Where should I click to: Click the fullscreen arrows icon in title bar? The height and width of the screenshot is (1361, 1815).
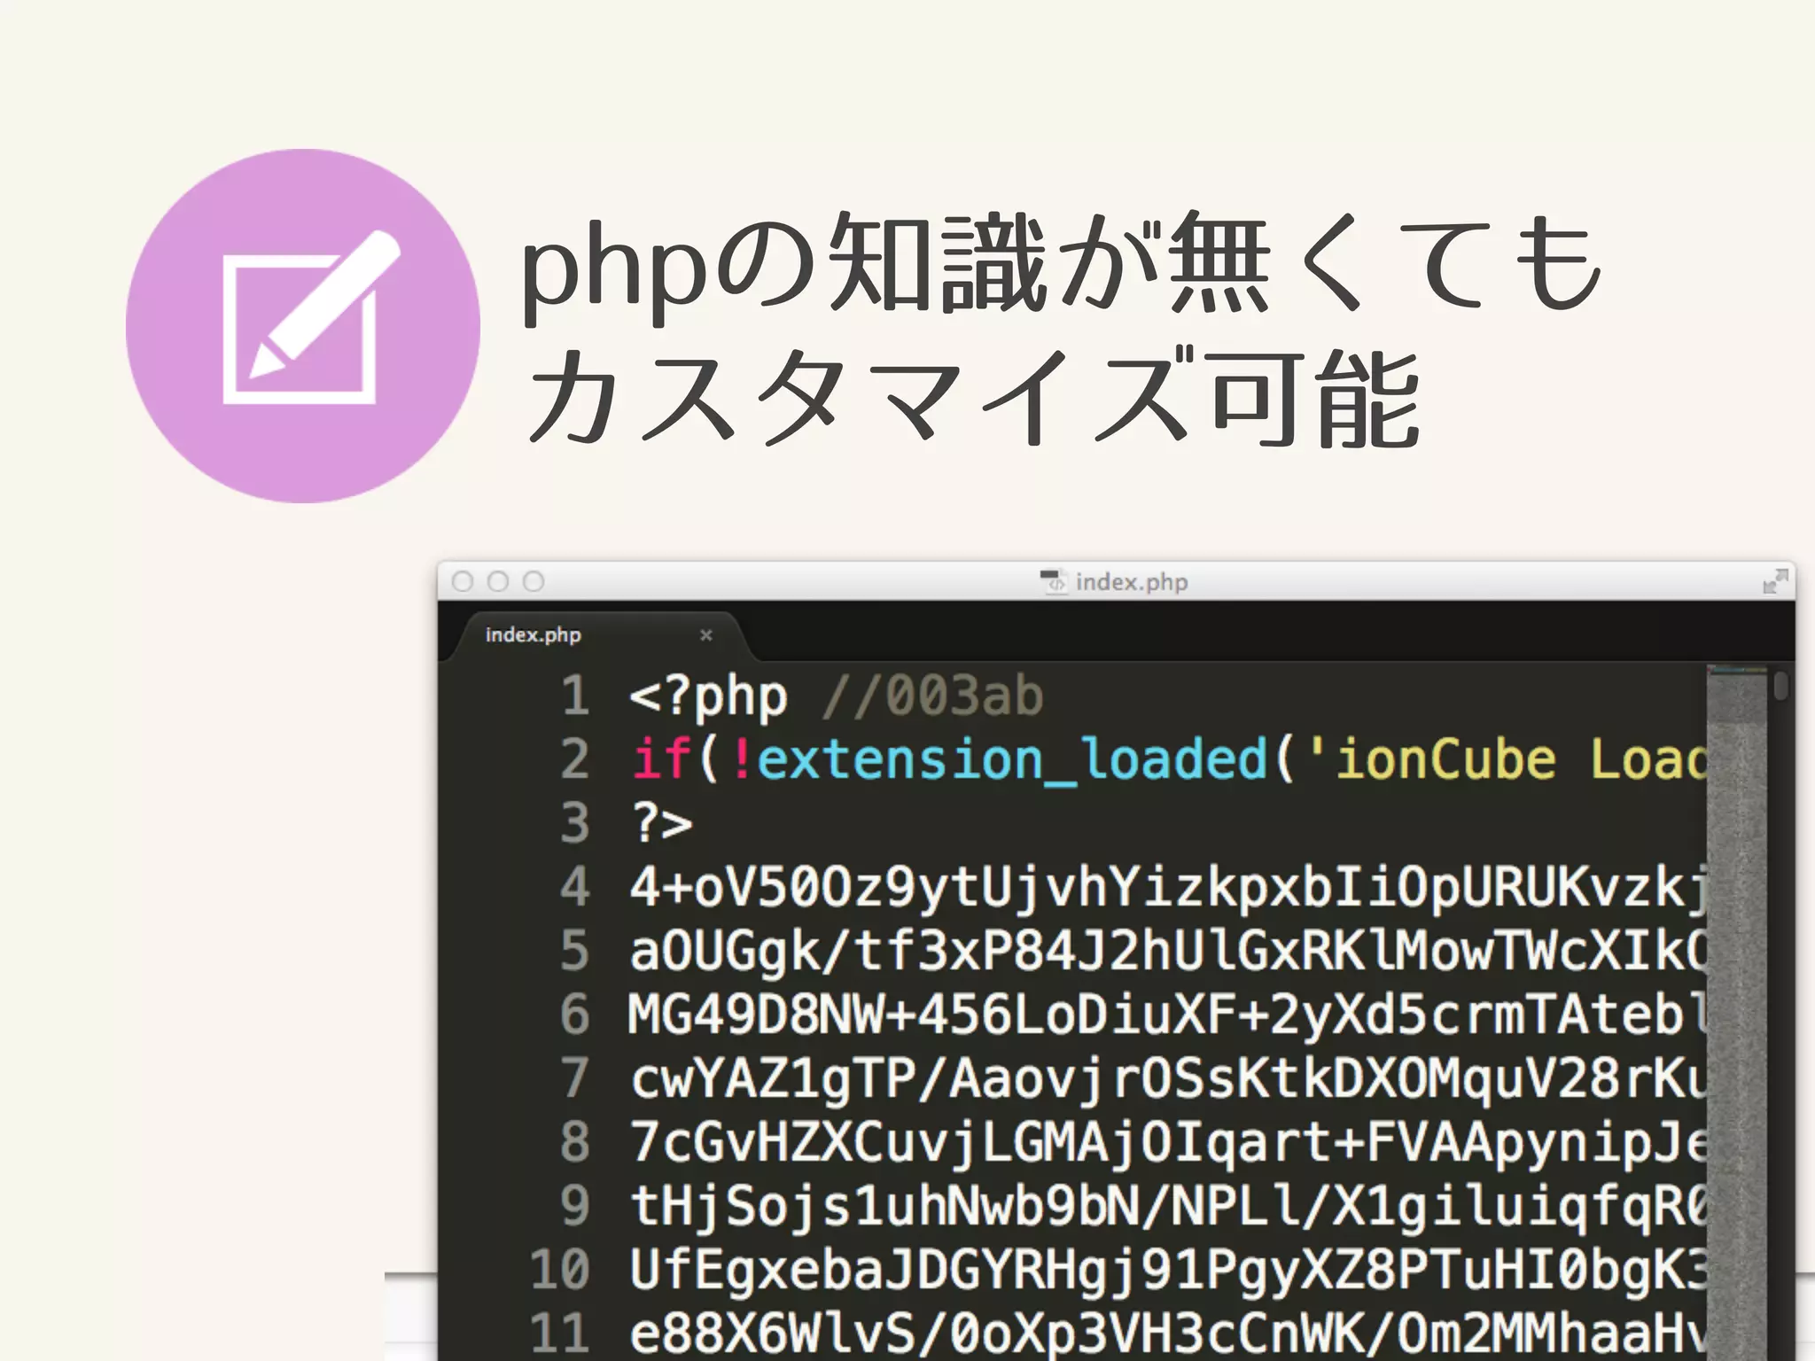pyautogui.click(x=1775, y=581)
